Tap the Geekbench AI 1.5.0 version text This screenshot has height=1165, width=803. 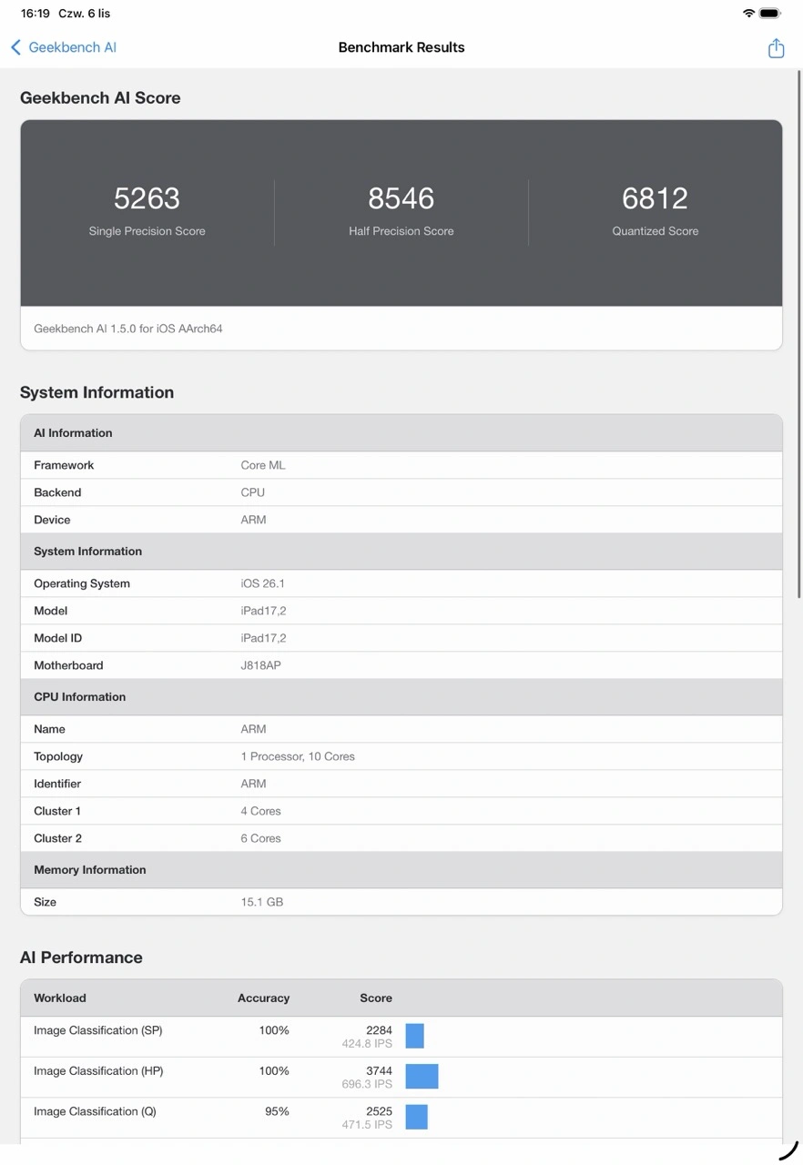pyautogui.click(x=128, y=329)
